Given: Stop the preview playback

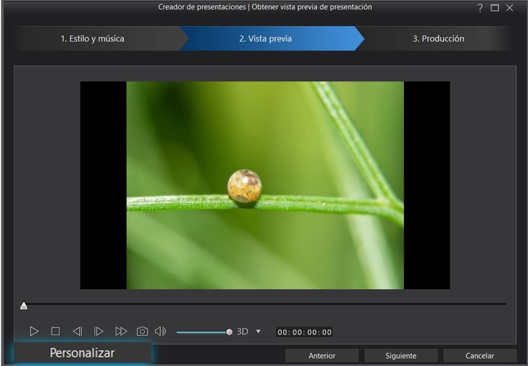Looking at the screenshot, I should (56, 331).
